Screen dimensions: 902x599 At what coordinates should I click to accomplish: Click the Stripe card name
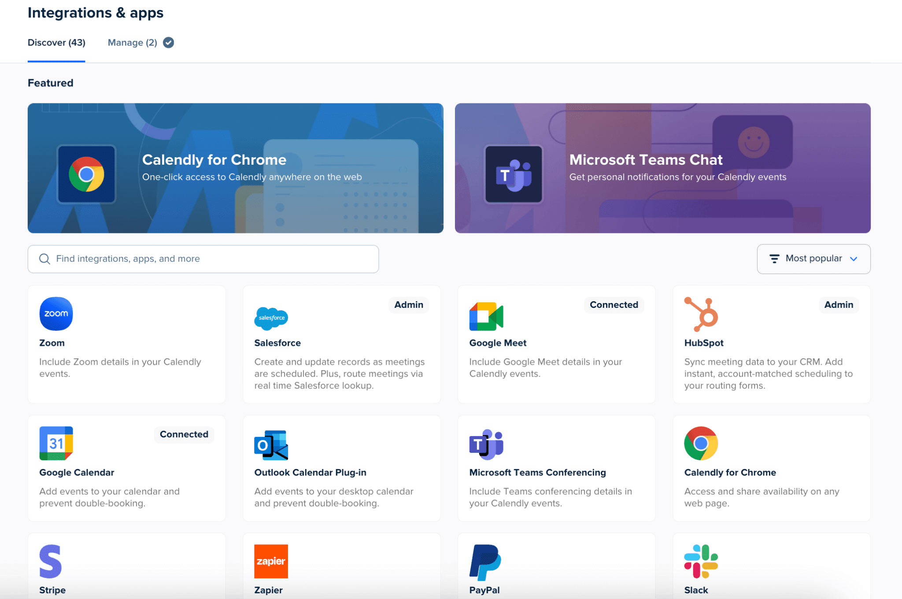click(x=52, y=590)
